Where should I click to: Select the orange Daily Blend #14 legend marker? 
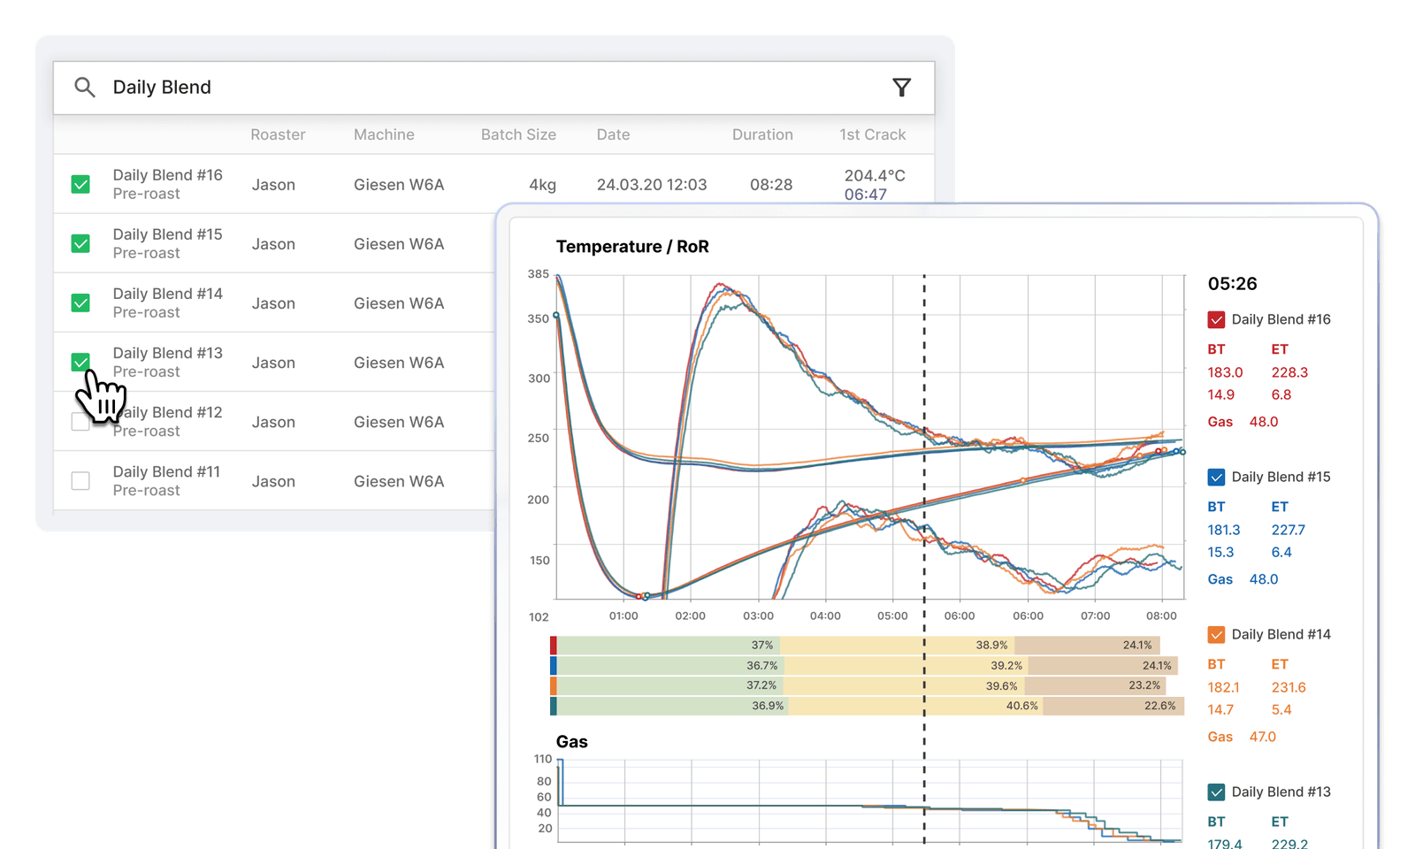pos(1216,634)
